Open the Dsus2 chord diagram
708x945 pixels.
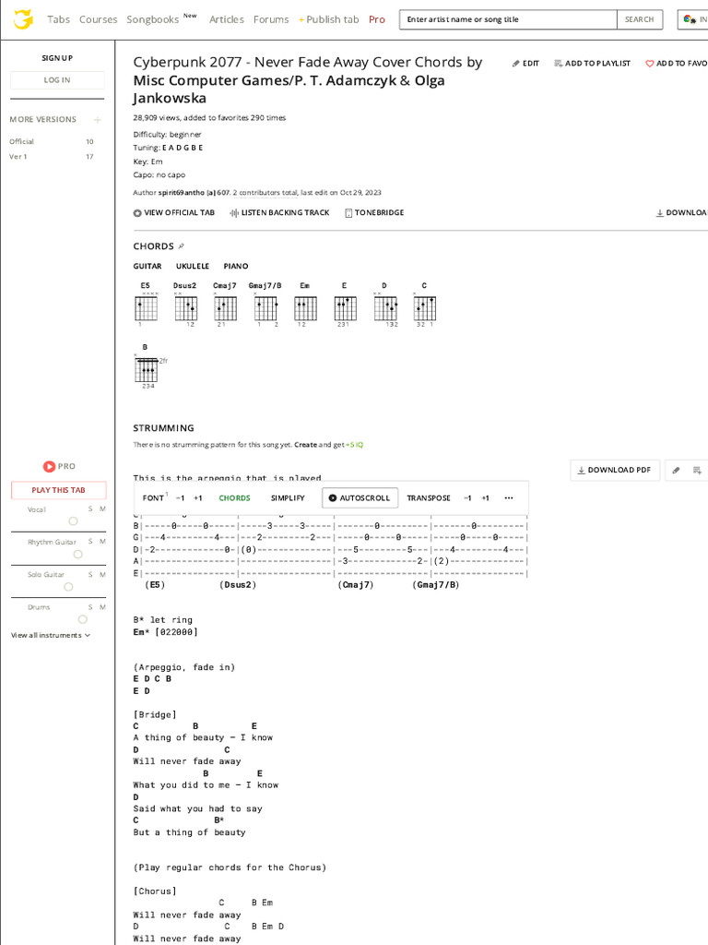click(185, 305)
